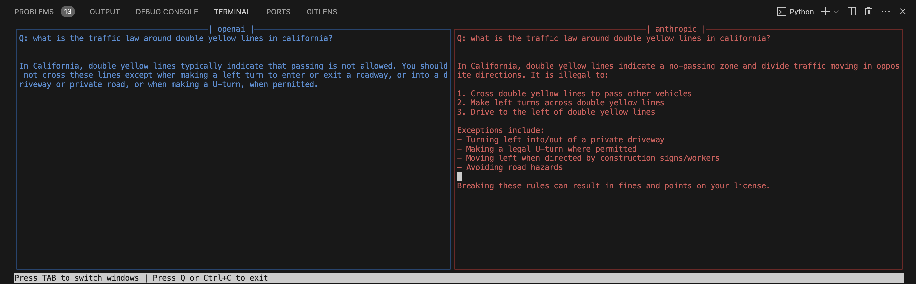Click the openai line 'not cross these lines except'
The image size is (916, 284).
tap(236, 75)
